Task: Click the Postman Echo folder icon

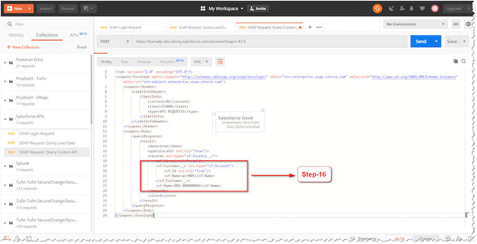Action: pos(11,63)
